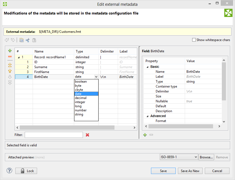Remove selected field with red minus
The width and height of the screenshot is (235, 180).
click(x=10, y=57)
